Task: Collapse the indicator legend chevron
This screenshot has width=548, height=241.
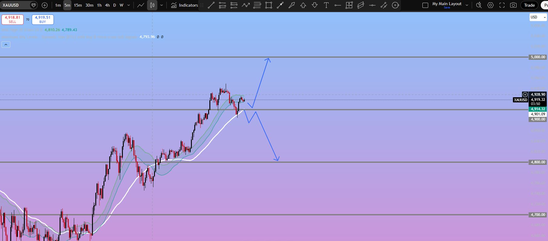Action: tap(6, 45)
